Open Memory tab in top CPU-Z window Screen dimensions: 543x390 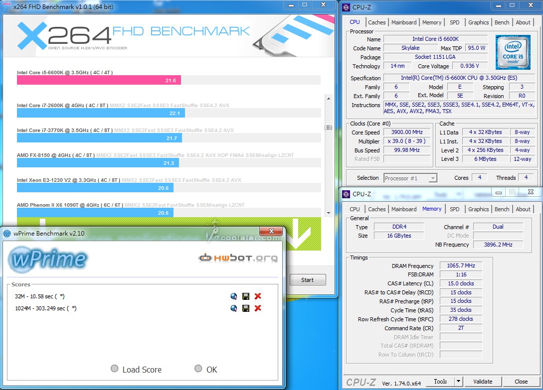[x=432, y=22]
